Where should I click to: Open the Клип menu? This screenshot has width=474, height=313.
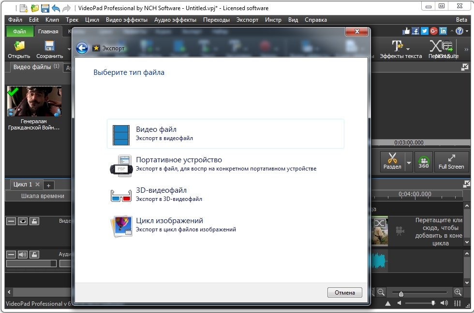point(52,20)
